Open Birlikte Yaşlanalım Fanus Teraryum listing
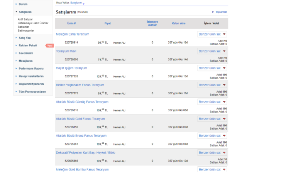 (80, 85)
